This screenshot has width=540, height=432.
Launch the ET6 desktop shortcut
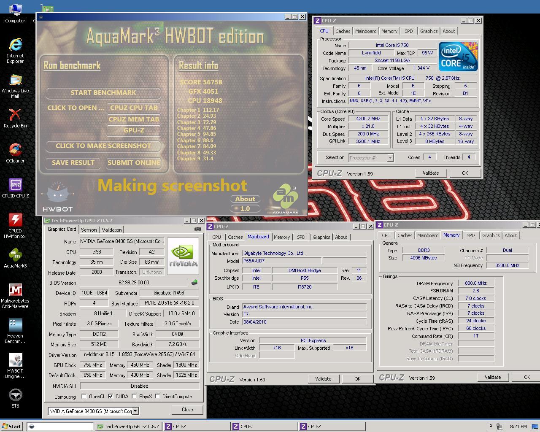[x=15, y=398]
